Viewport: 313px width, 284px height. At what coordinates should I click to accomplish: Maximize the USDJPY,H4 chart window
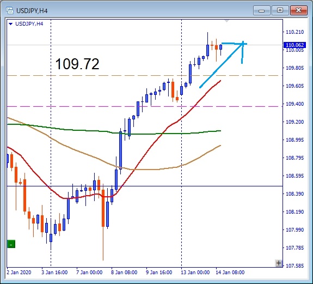click(280, 10)
